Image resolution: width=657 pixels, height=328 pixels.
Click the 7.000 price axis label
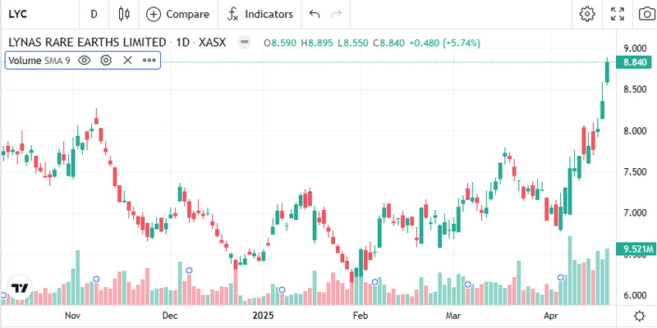pos(635,213)
